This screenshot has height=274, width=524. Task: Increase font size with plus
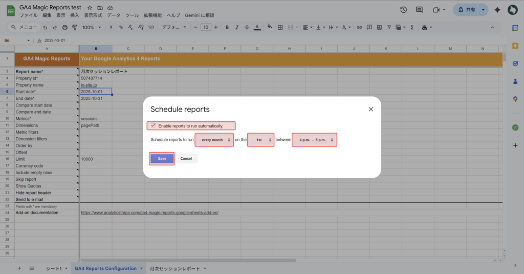coord(216,28)
